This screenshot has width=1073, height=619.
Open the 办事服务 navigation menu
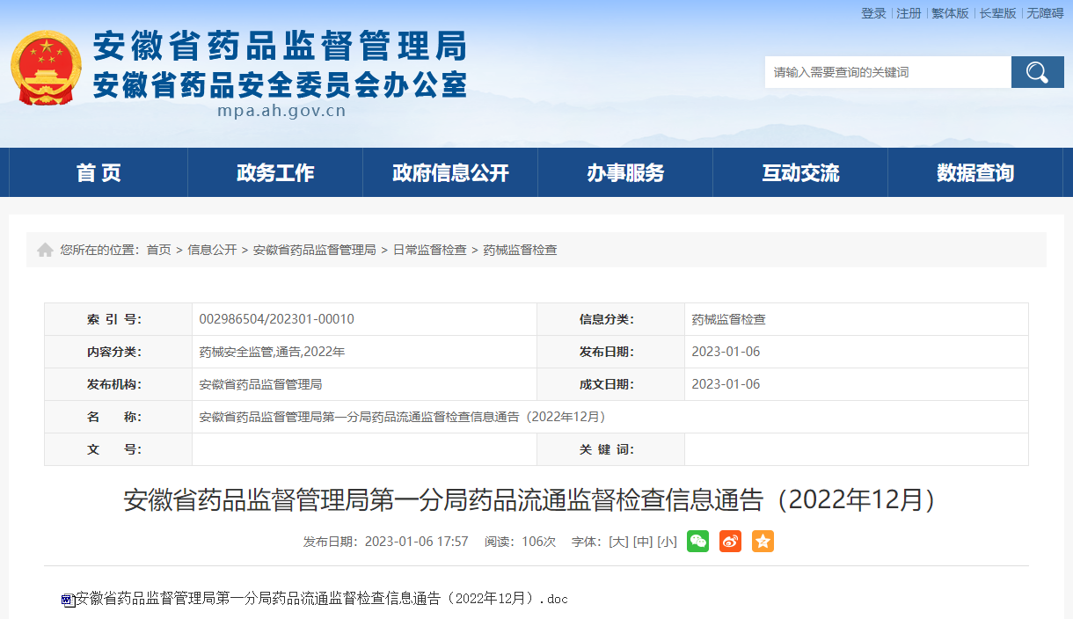click(625, 173)
